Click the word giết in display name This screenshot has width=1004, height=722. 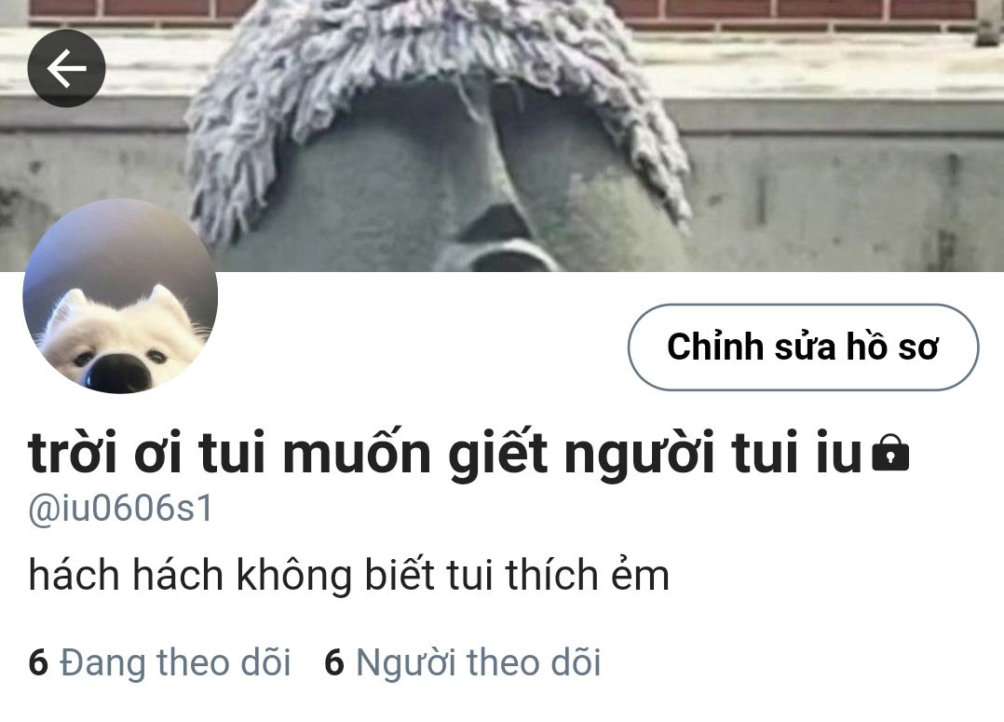(x=497, y=454)
